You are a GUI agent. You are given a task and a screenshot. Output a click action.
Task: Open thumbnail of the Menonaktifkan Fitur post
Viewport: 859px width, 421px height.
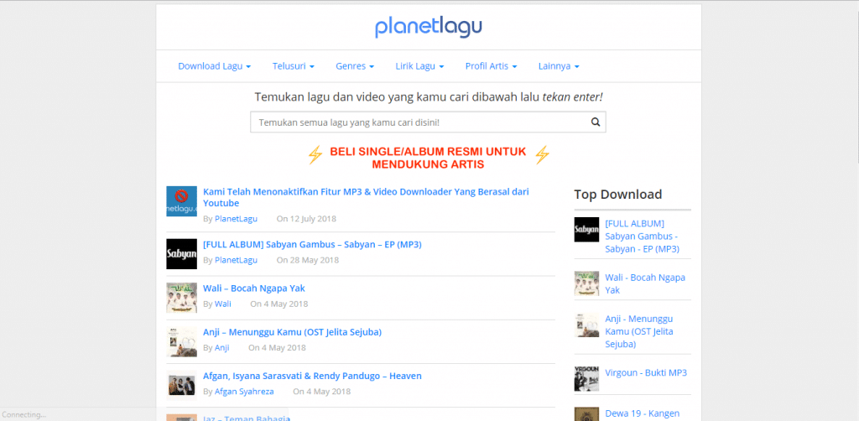coord(181,201)
